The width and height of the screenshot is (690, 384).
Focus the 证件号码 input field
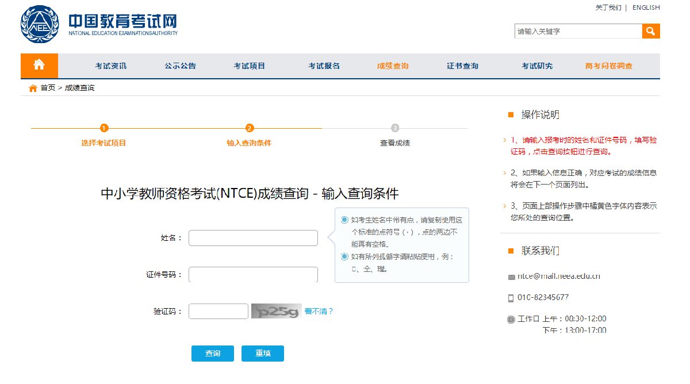click(253, 275)
